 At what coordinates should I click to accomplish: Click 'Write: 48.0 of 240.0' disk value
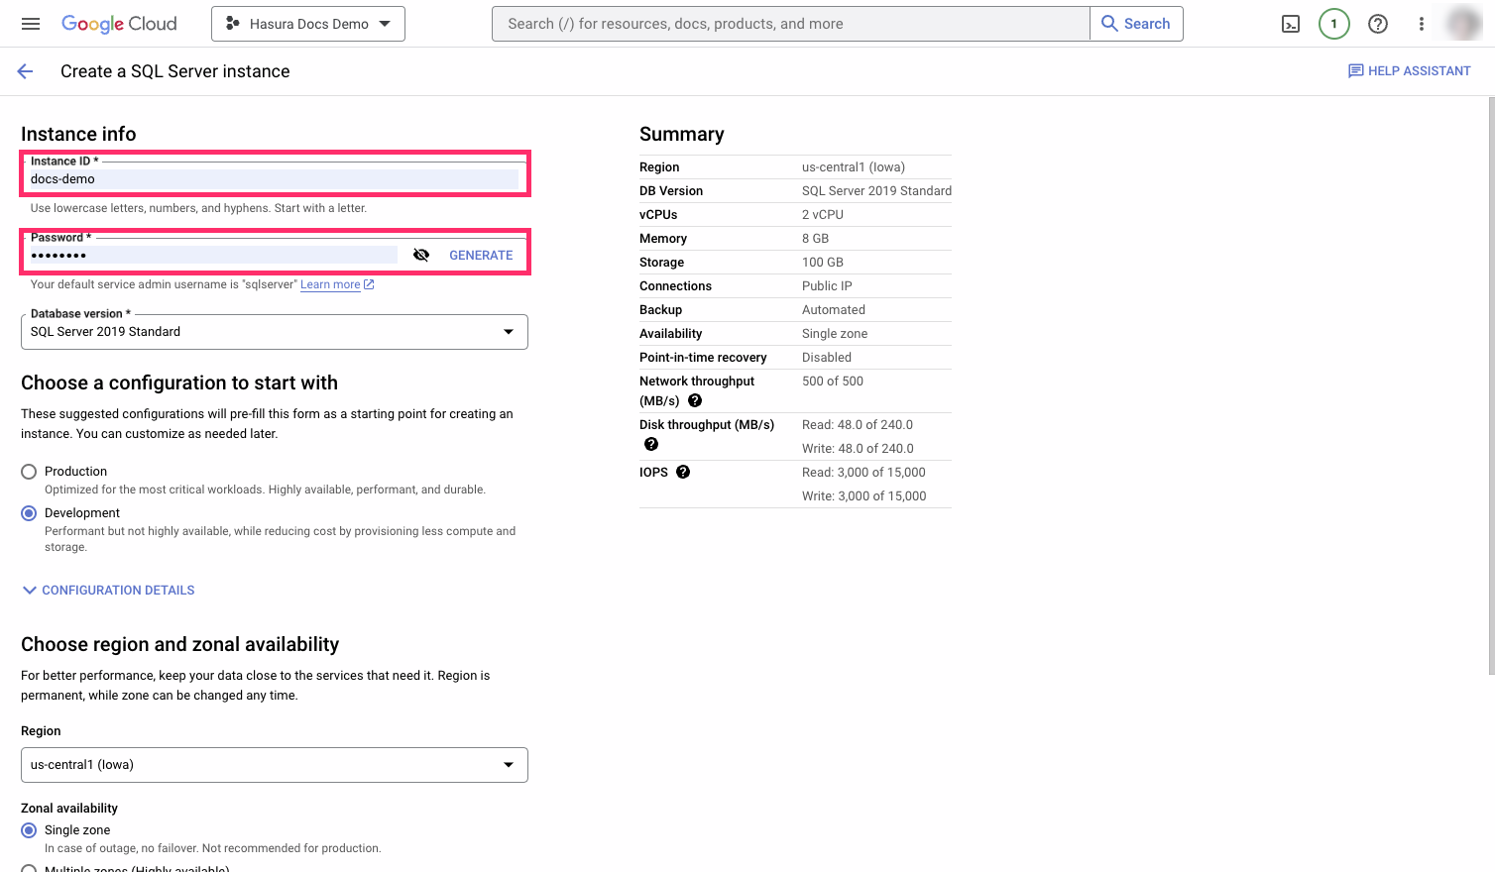point(858,449)
